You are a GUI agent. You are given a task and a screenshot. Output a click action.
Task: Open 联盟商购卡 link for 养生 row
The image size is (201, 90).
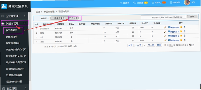tap(173, 40)
